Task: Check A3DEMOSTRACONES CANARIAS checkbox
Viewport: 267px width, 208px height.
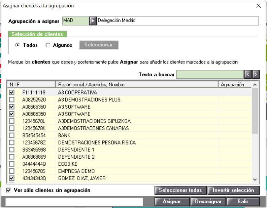Action: pyautogui.click(x=11, y=128)
